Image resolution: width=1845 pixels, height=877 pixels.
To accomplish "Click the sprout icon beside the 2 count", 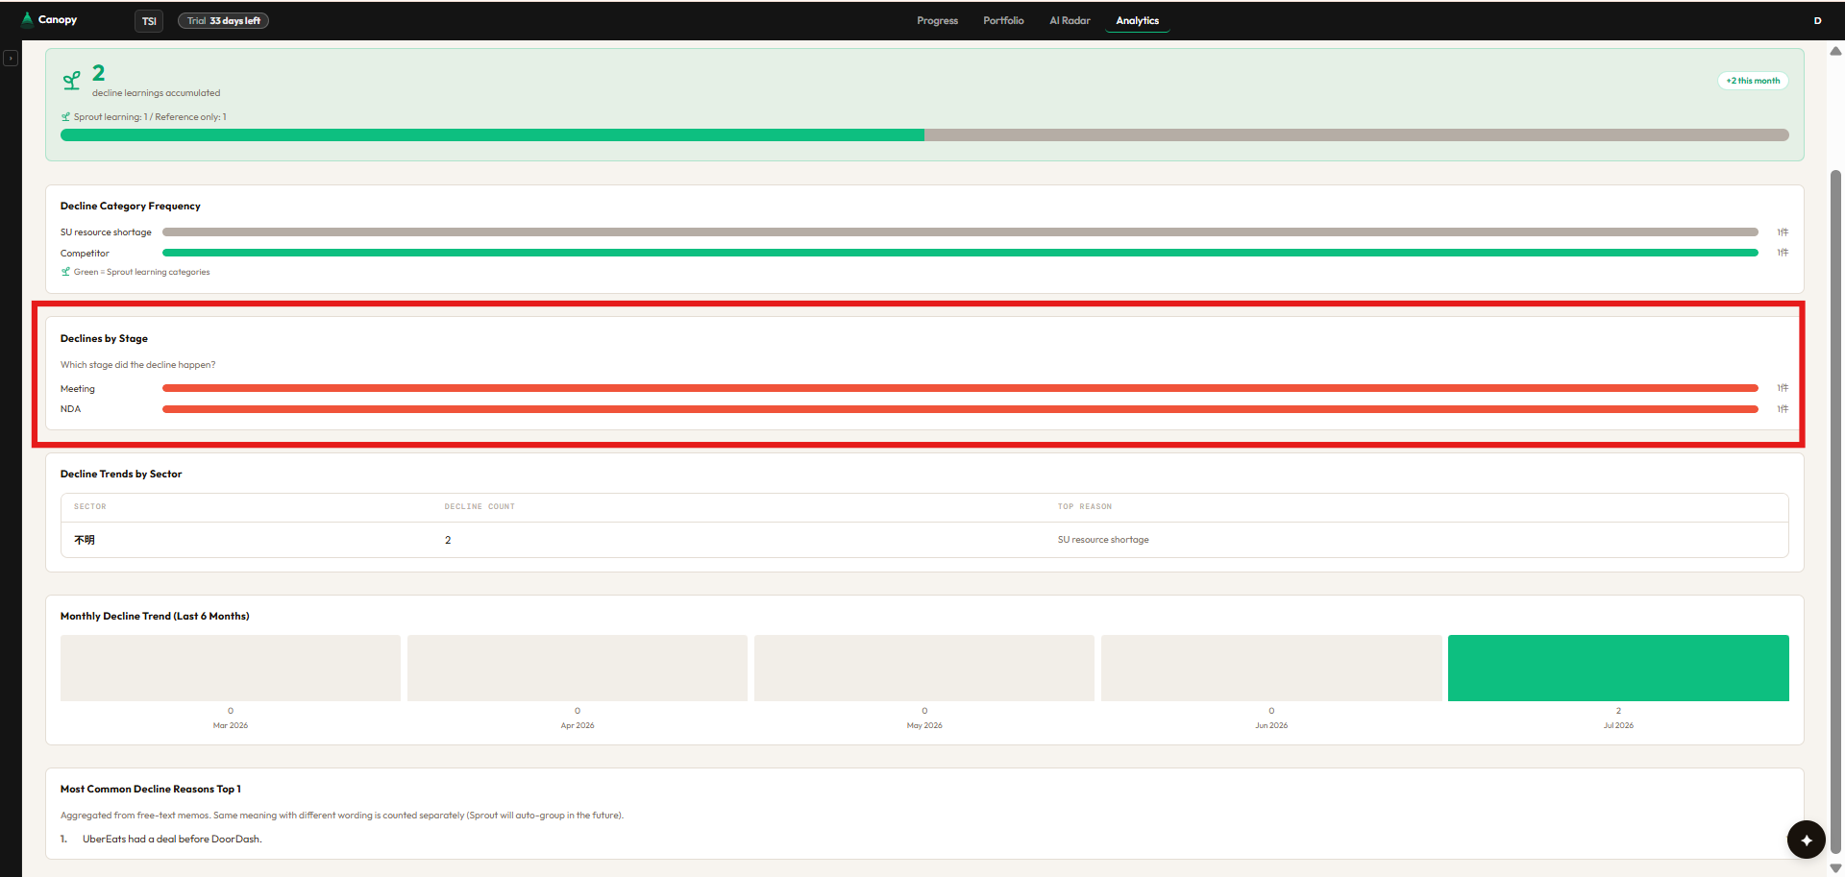I will point(72,81).
